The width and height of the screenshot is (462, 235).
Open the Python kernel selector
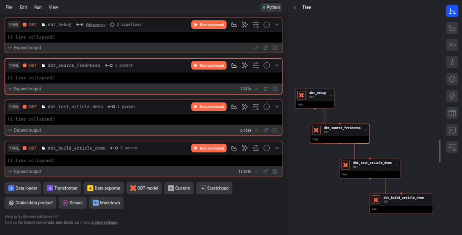(x=271, y=7)
